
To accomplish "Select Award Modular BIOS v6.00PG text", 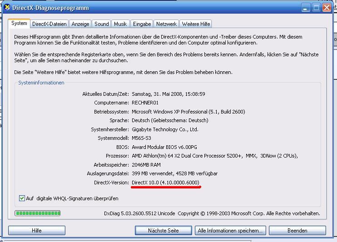I will (164, 147).
